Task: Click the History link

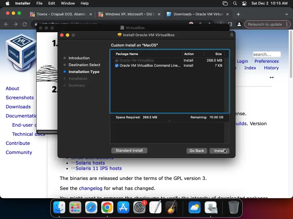Action: (271, 68)
